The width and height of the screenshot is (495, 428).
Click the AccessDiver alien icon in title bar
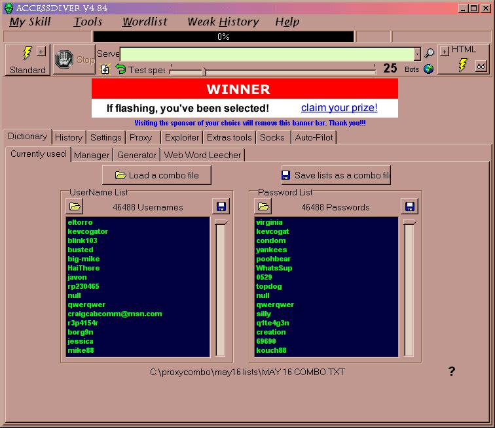click(x=9, y=8)
